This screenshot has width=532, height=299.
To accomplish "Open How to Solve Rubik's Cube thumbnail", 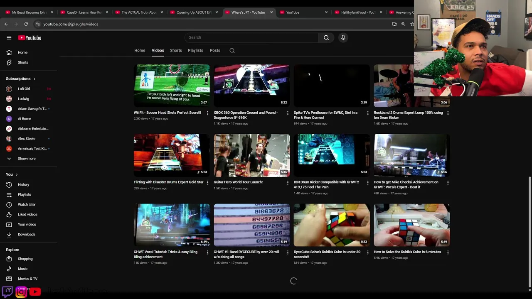I will click(x=411, y=225).
